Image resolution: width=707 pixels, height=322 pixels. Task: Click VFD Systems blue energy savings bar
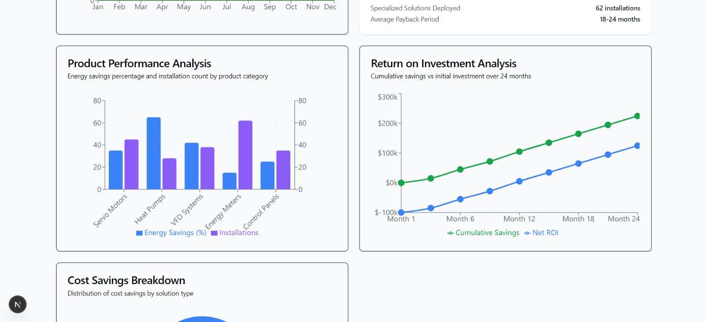click(x=192, y=166)
